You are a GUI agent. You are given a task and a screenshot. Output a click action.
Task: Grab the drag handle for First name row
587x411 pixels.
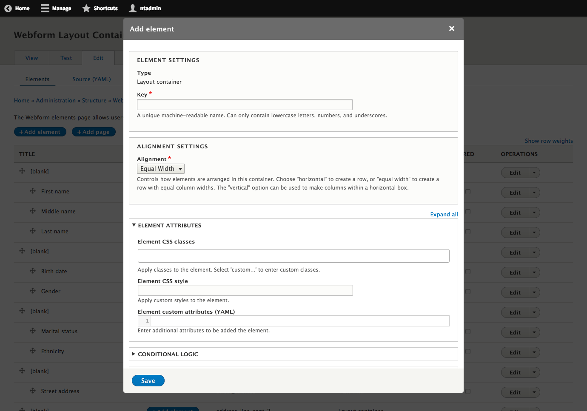click(33, 191)
